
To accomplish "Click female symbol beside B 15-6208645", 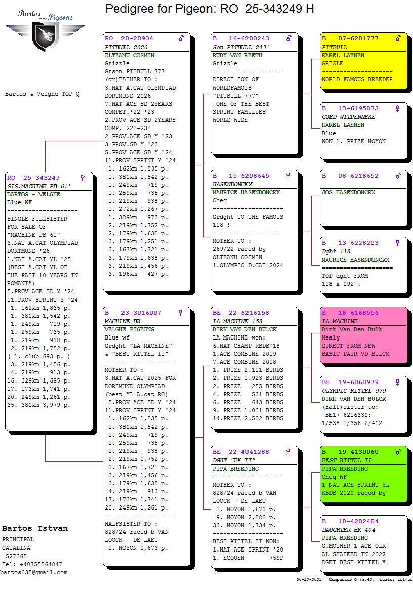I will pos(288,176).
